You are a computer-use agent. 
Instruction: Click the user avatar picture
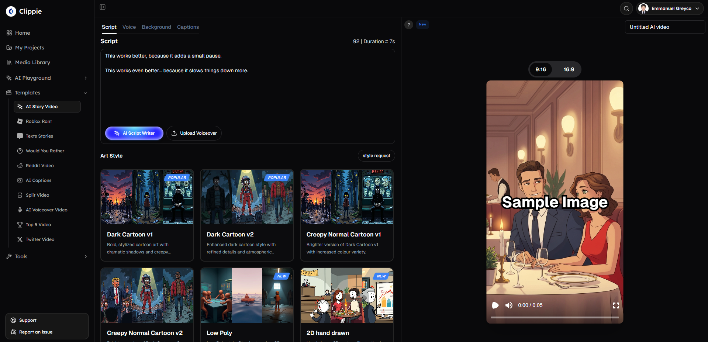pos(643,8)
